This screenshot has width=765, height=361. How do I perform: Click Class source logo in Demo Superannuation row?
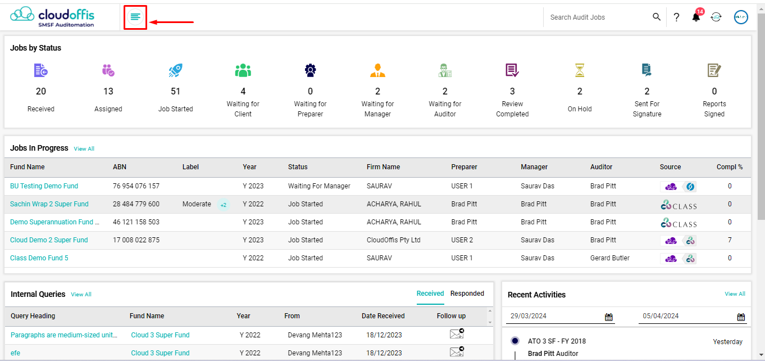pyautogui.click(x=679, y=223)
